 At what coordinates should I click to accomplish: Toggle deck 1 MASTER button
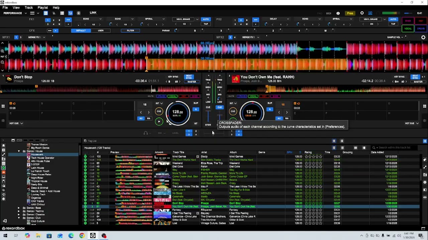[x=191, y=82]
